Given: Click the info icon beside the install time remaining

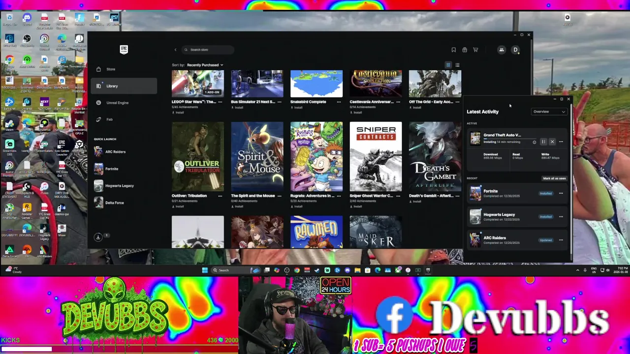Looking at the screenshot, I should (x=535, y=142).
